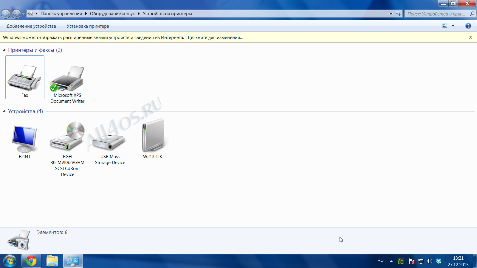Click Устройства и принтеры breadcrumb
The width and height of the screenshot is (477, 268).
coord(167,14)
